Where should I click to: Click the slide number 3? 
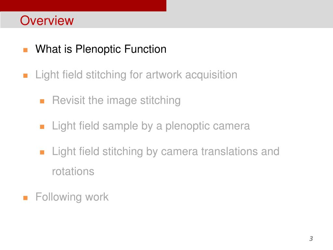pos(311,239)
